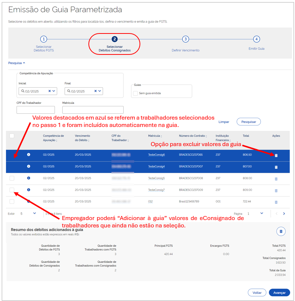The width and height of the screenshot is (295, 301).
Task: Open the Exibir items-per-page dropdown
Action: pyautogui.click(x=35, y=213)
